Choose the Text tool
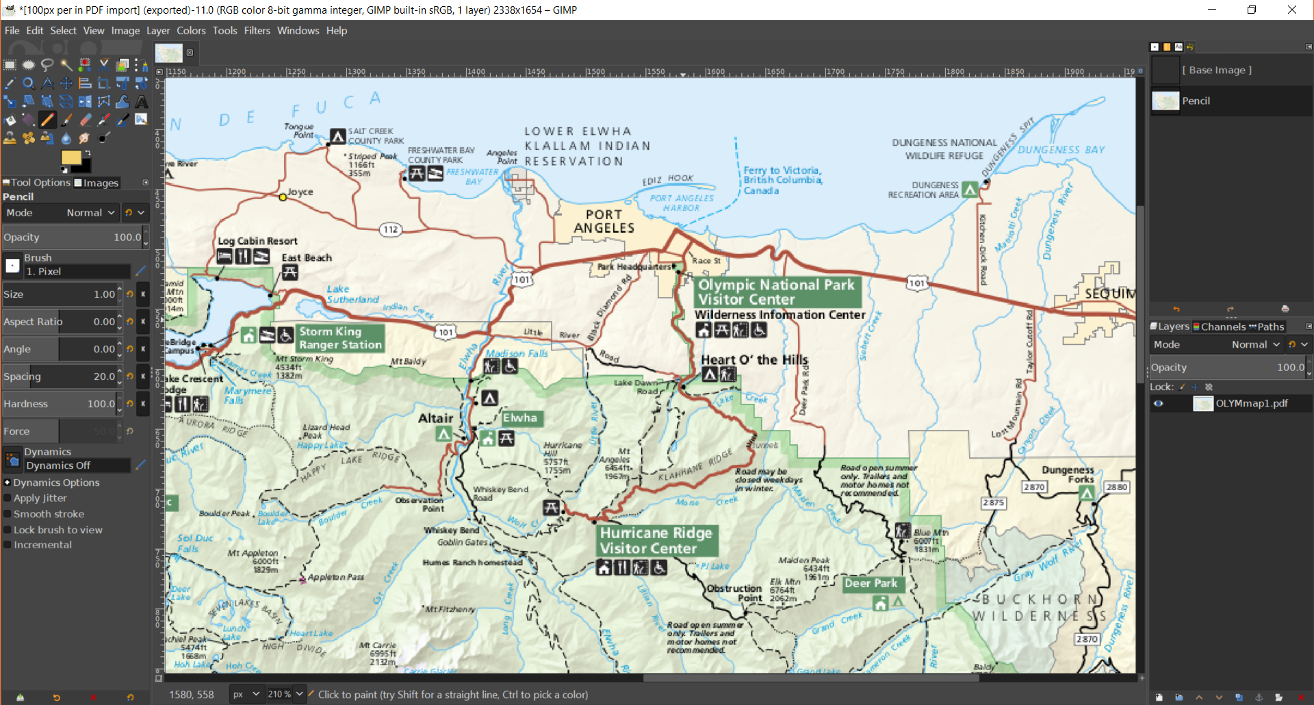The width and height of the screenshot is (1314, 705). 142,102
